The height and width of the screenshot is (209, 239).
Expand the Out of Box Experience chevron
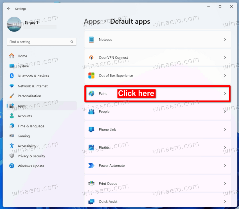(x=225, y=75)
